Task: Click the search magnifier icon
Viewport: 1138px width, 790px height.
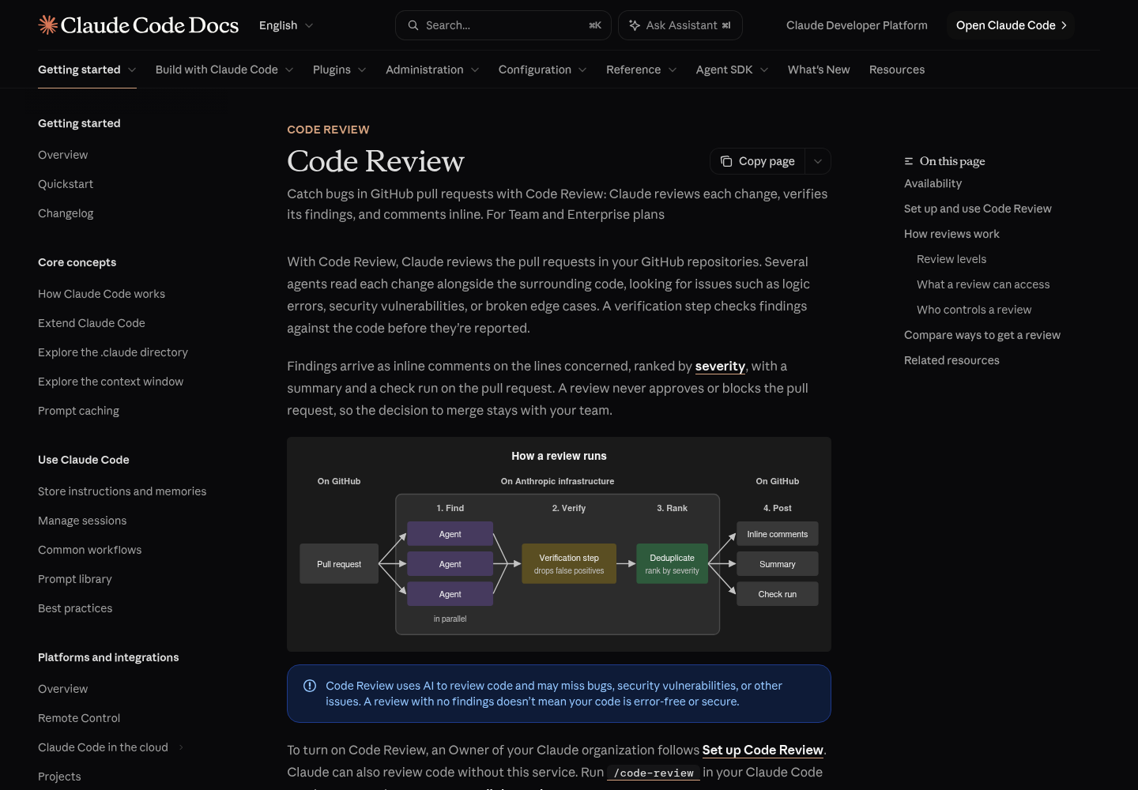Action: 413,25
